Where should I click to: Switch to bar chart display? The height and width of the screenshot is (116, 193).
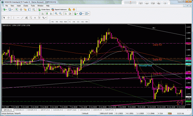43,14
